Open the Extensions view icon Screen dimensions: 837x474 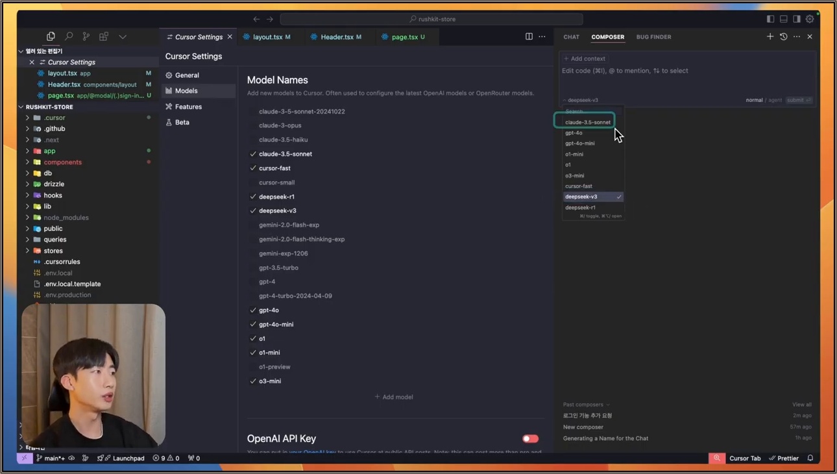(104, 36)
